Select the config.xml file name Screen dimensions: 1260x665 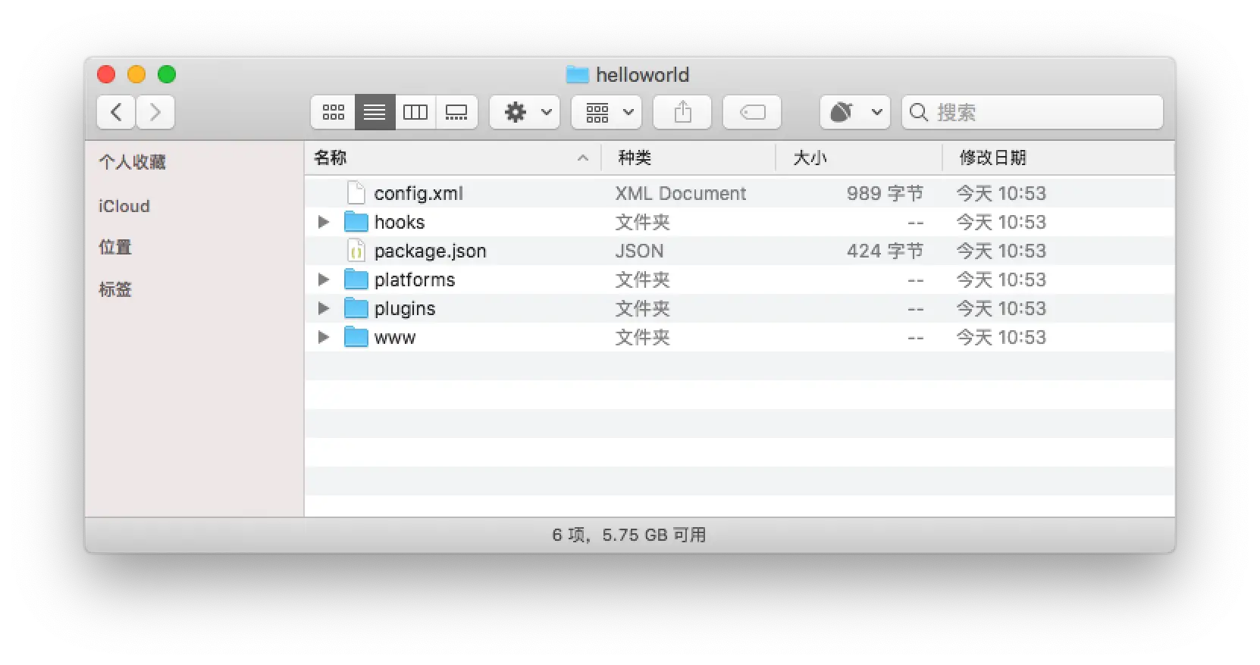(418, 193)
